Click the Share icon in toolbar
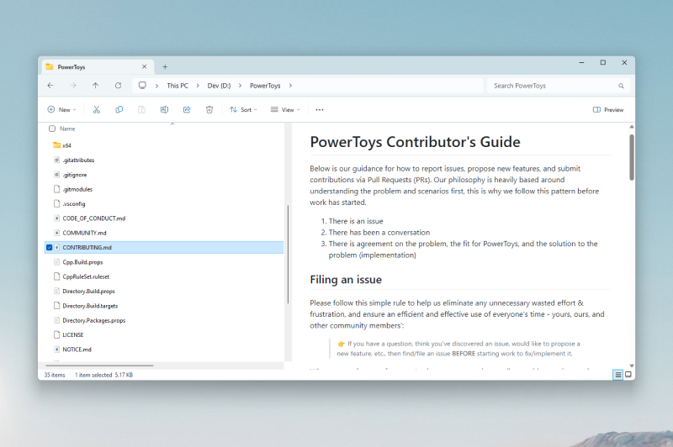 (x=187, y=109)
